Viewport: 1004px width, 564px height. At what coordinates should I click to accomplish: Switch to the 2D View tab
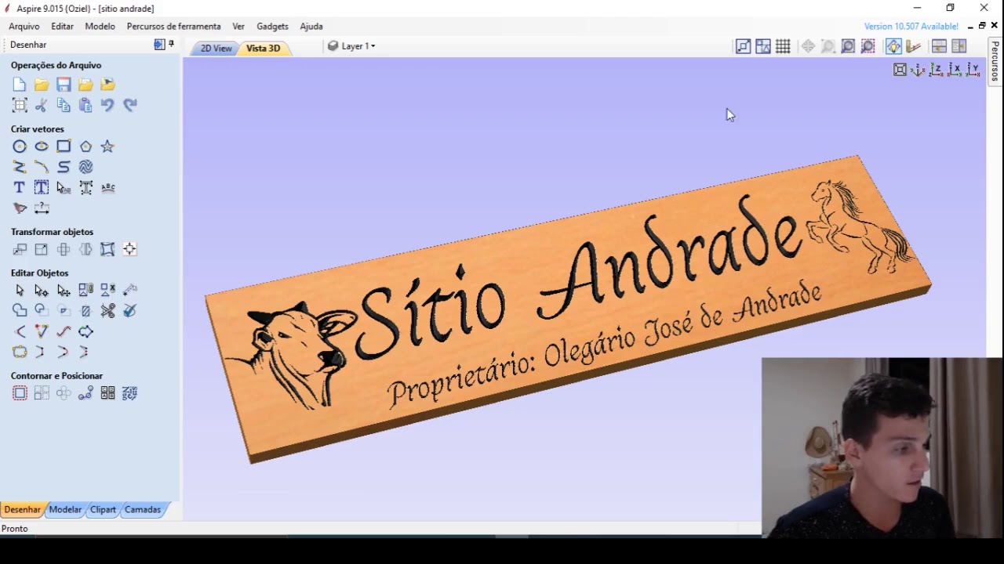click(216, 49)
